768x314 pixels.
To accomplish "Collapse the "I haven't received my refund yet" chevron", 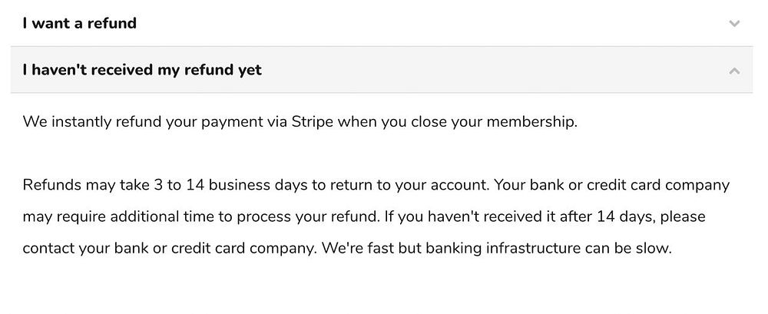I will pyautogui.click(x=734, y=71).
